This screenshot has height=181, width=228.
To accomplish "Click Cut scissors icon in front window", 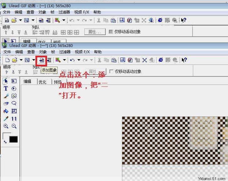I will click(x=99, y=60).
